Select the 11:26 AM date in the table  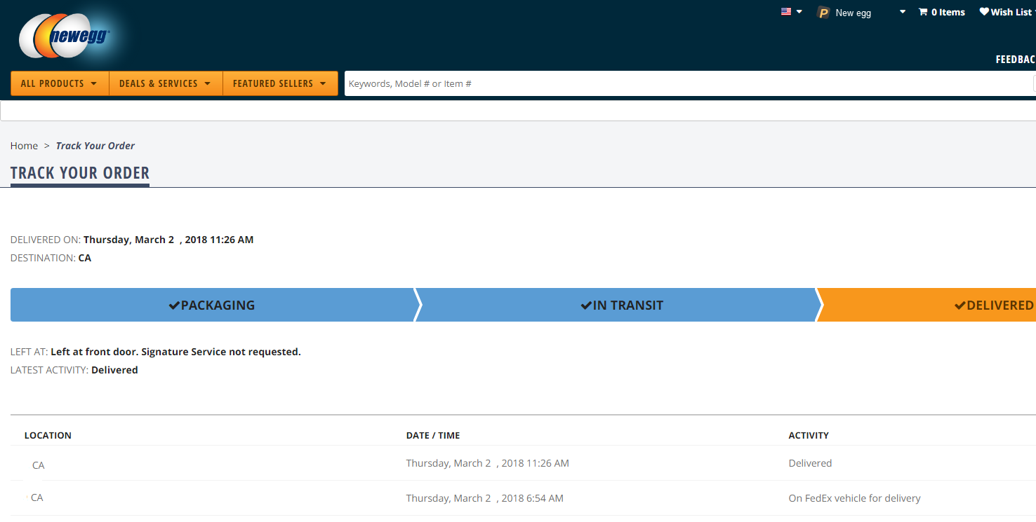coord(488,463)
